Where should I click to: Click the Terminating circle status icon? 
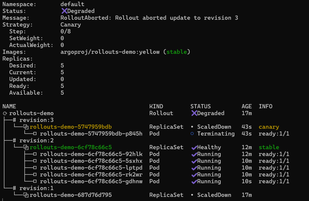(192, 134)
